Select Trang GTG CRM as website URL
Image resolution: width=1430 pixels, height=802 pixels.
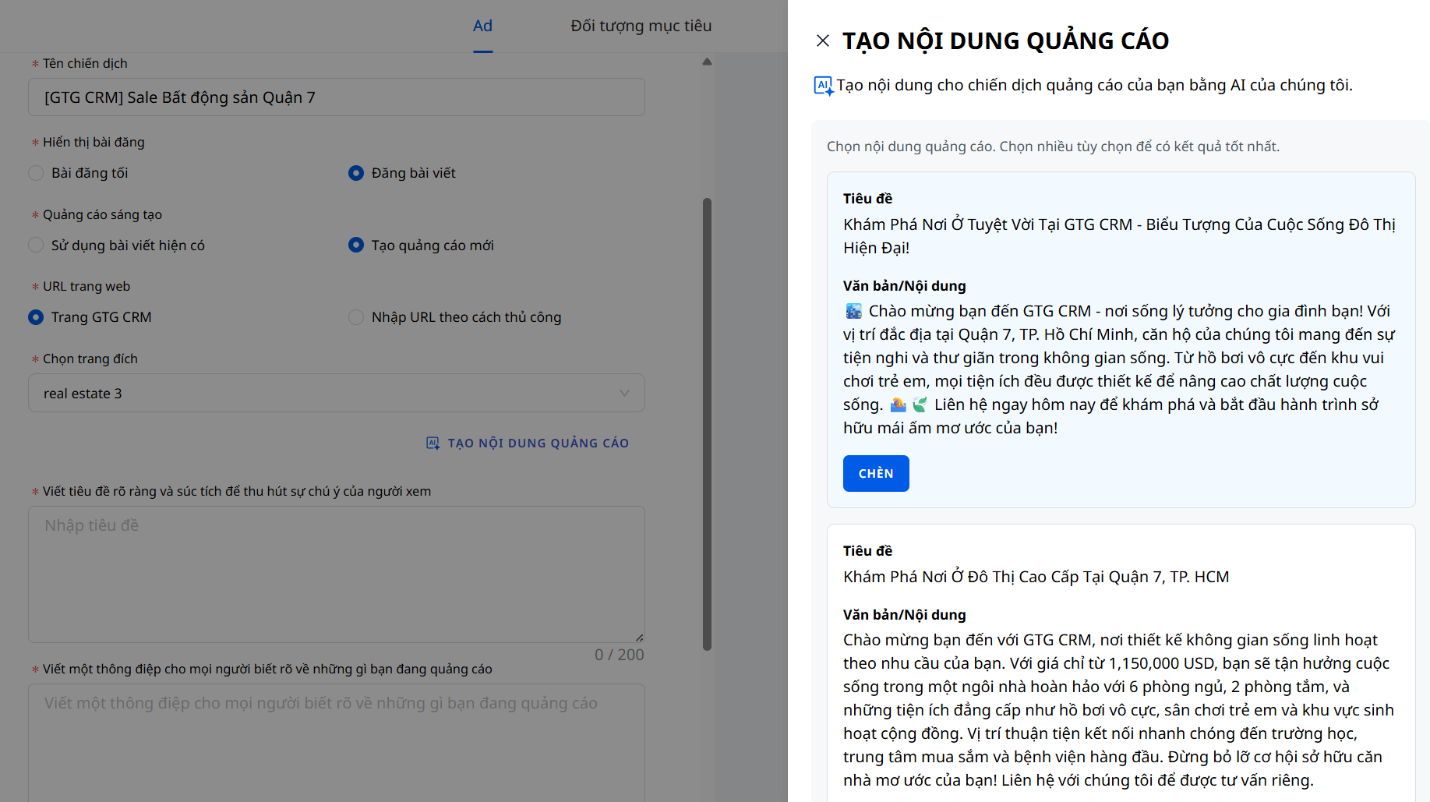(x=36, y=317)
